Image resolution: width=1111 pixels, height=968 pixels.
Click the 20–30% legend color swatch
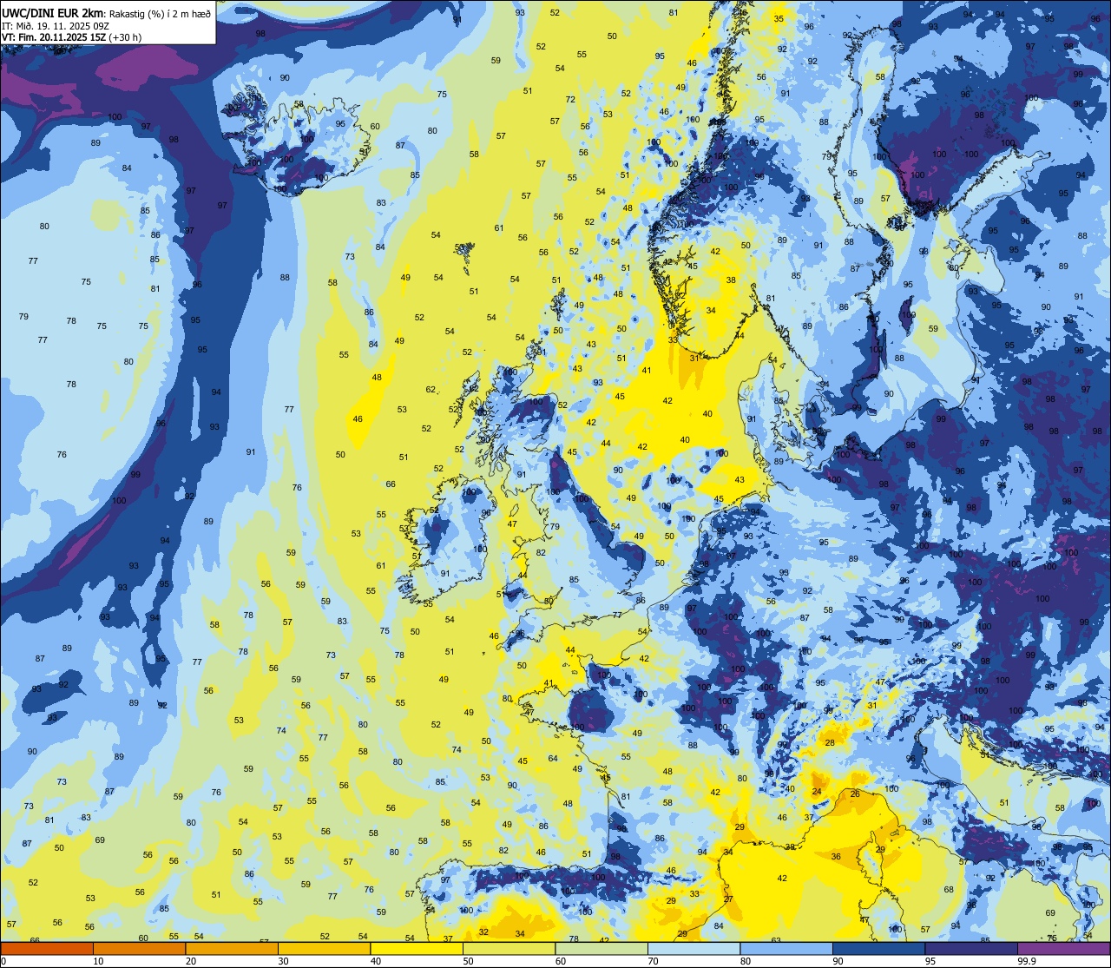click(x=232, y=949)
